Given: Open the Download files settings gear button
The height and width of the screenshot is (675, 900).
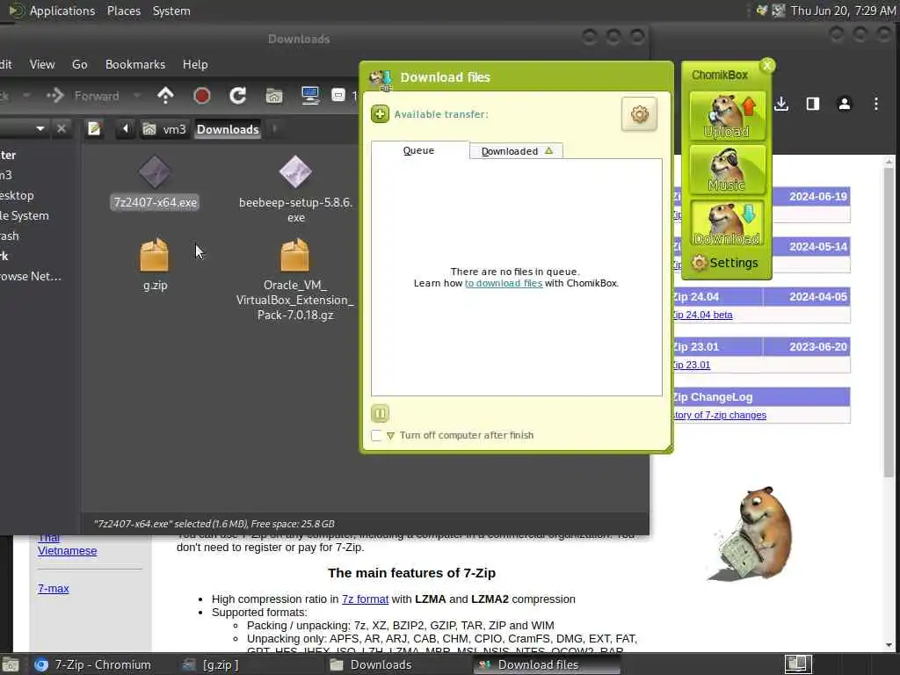Looking at the screenshot, I should pyautogui.click(x=639, y=114).
